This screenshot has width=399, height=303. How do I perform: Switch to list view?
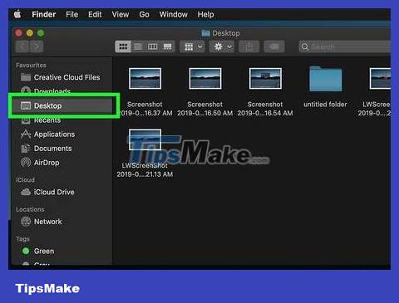[138, 46]
